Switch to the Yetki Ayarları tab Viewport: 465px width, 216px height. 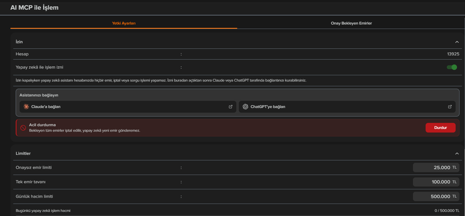tap(124, 23)
